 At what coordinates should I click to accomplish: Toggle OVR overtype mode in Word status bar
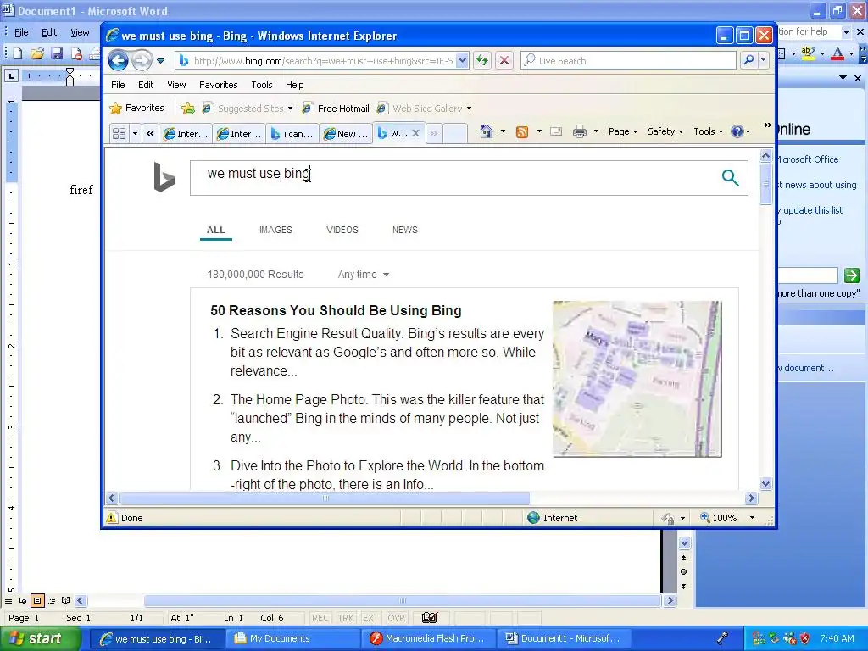[396, 618]
